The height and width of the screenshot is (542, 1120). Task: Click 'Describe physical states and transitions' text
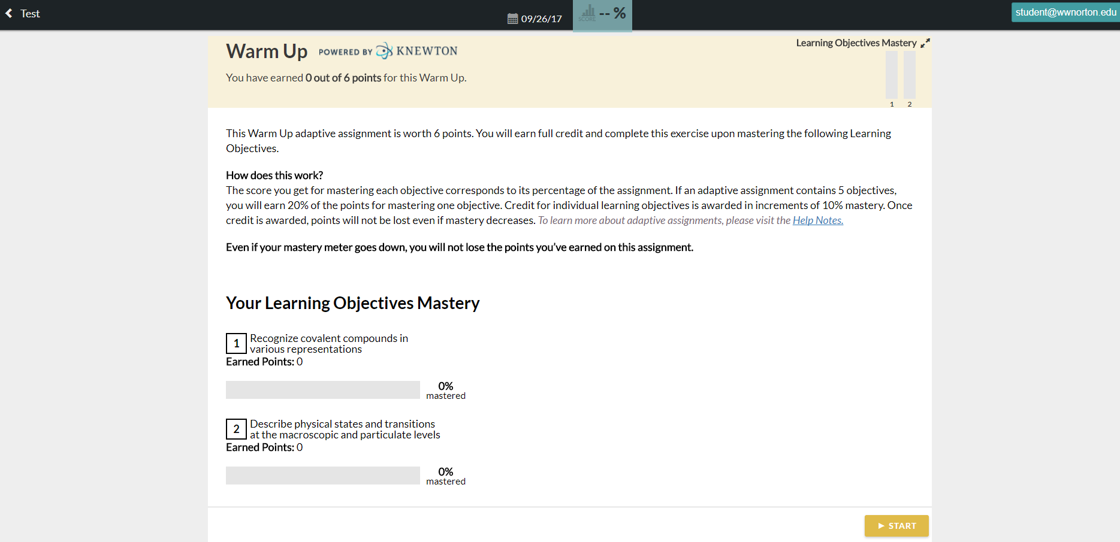click(345, 429)
